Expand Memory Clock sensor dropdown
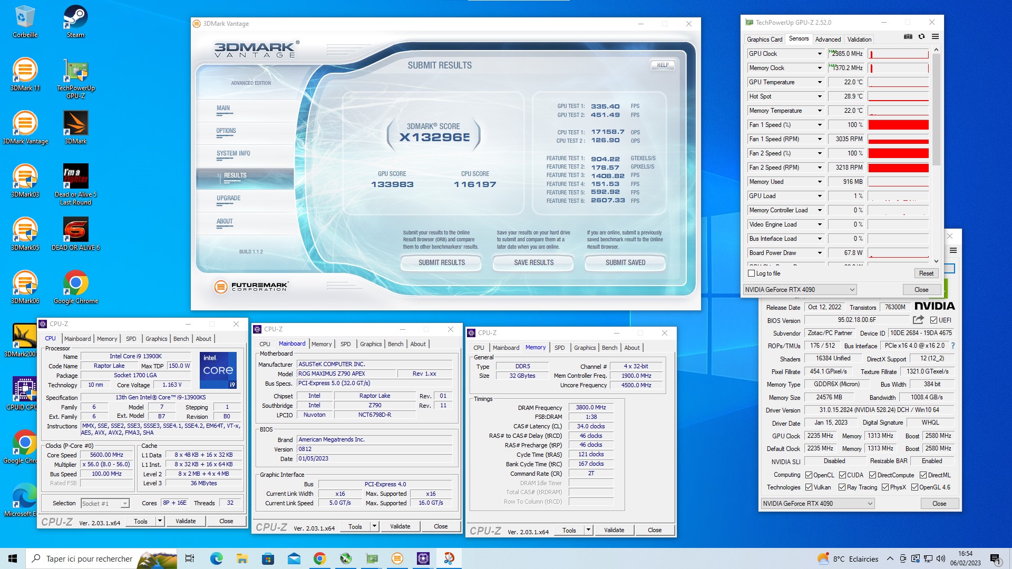1012x569 pixels. tap(820, 68)
